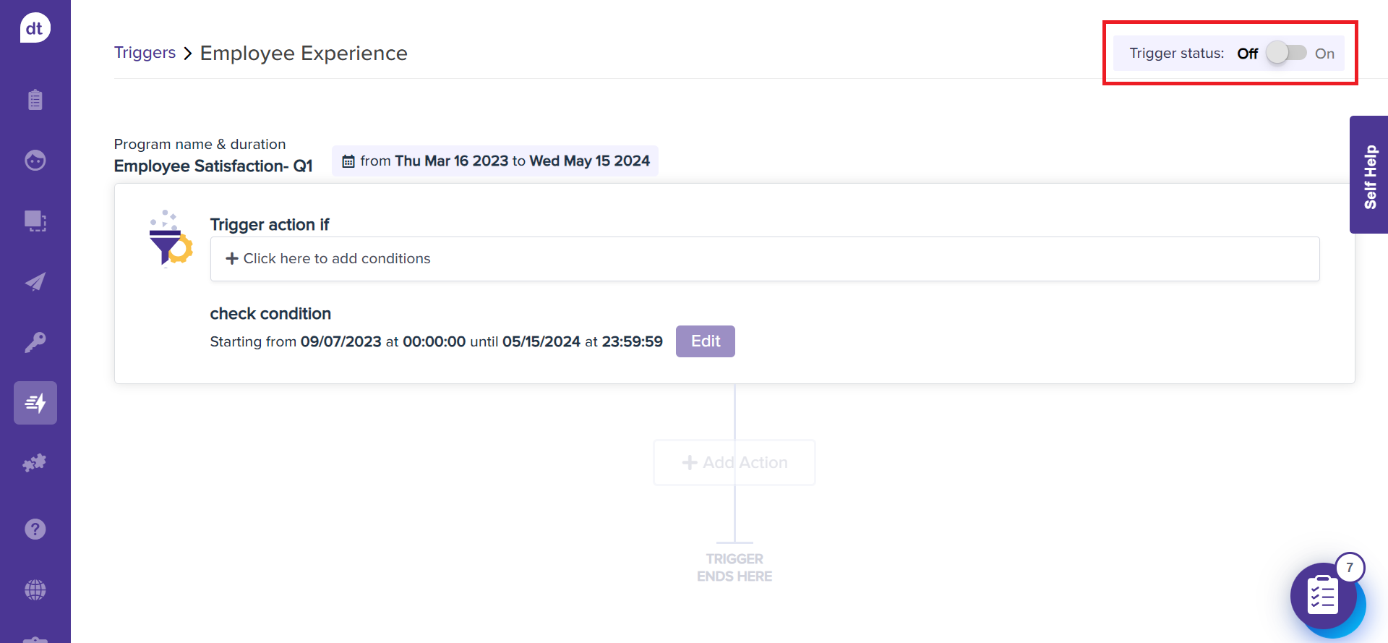Click the 'On' label beside trigger switch
Viewport: 1388px width, 643px height.
coord(1324,54)
